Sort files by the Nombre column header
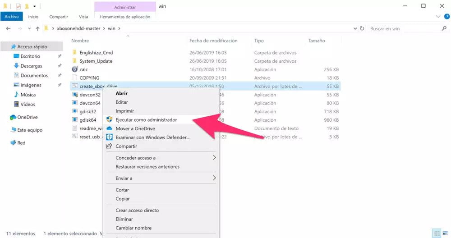The width and height of the screenshot is (451, 238). click(x=80, y=41)
